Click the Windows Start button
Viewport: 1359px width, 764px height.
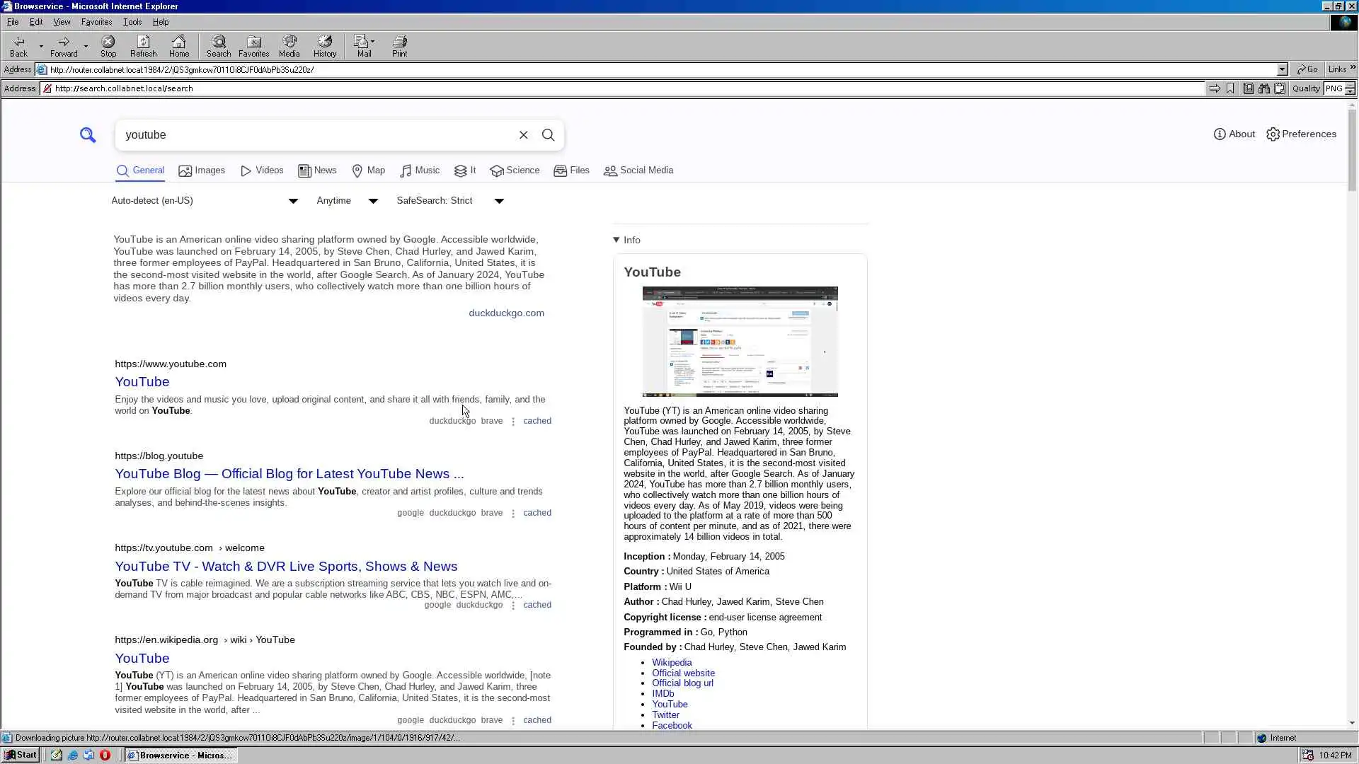pyautogui.click(x=21, y=755)
